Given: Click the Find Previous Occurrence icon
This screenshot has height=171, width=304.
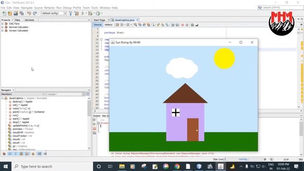Looking at the screenshot, I should click(140, 25).
